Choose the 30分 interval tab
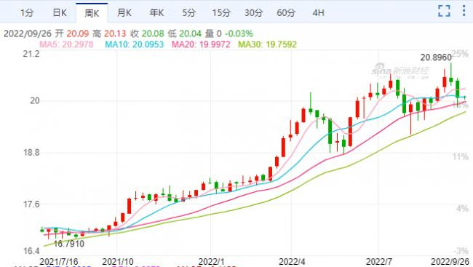 click(253, 12)
